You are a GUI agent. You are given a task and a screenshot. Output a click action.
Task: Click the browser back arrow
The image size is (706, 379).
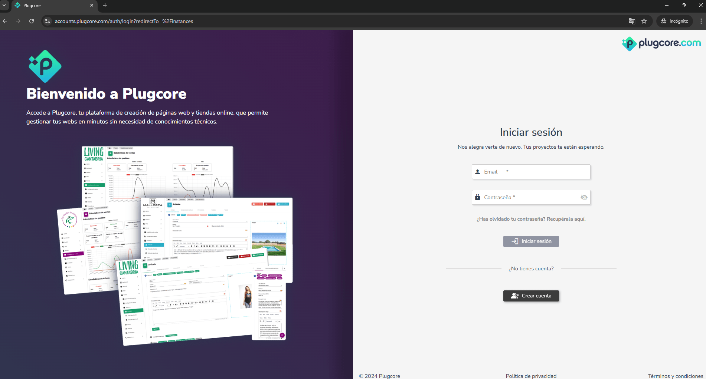coord(5,21)
